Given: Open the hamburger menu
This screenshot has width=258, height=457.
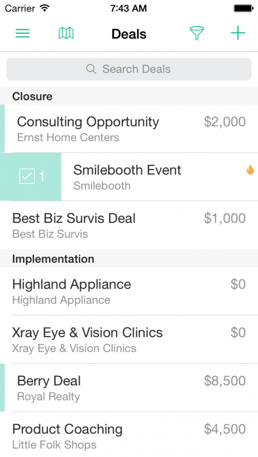Looking at the screenshot, I should (22, 33).
